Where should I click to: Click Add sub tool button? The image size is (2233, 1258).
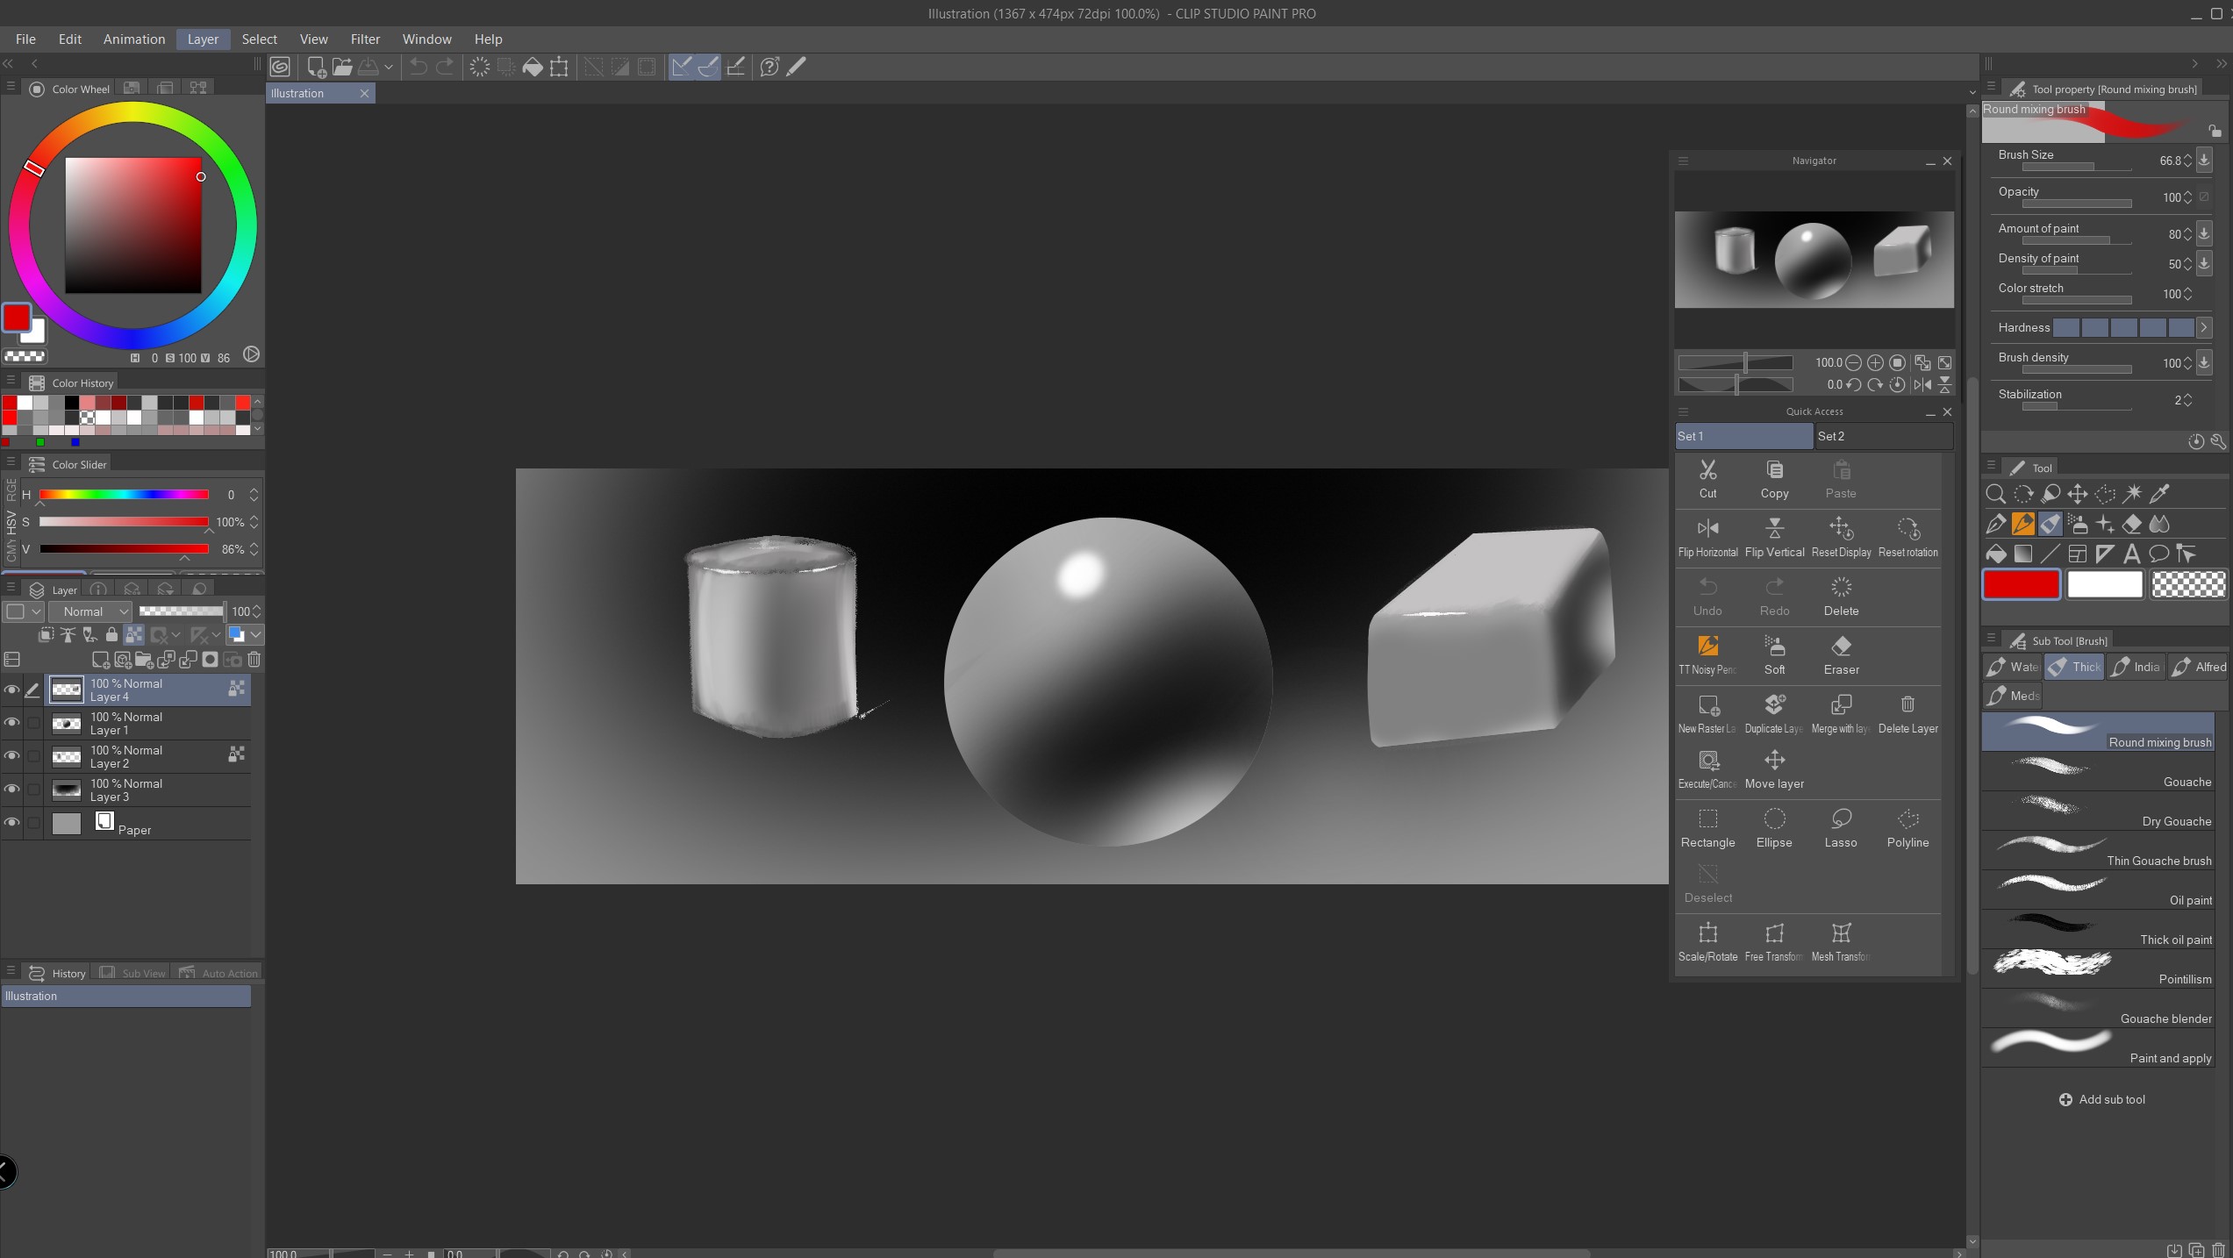2101,1099
